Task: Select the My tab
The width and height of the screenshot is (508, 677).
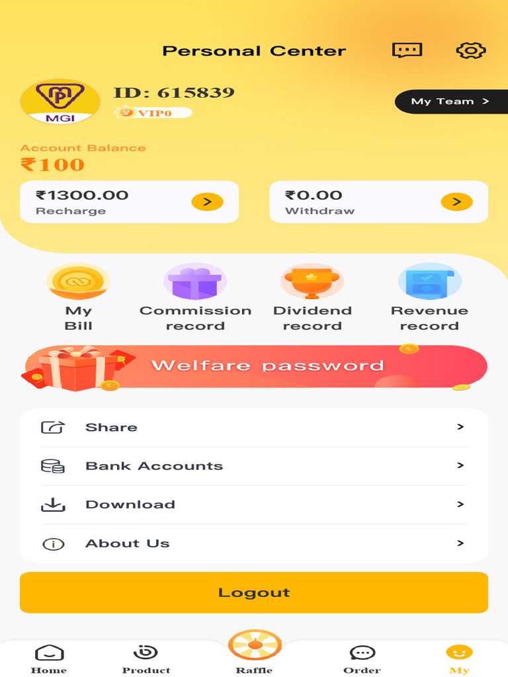Action: pos(459,659)
